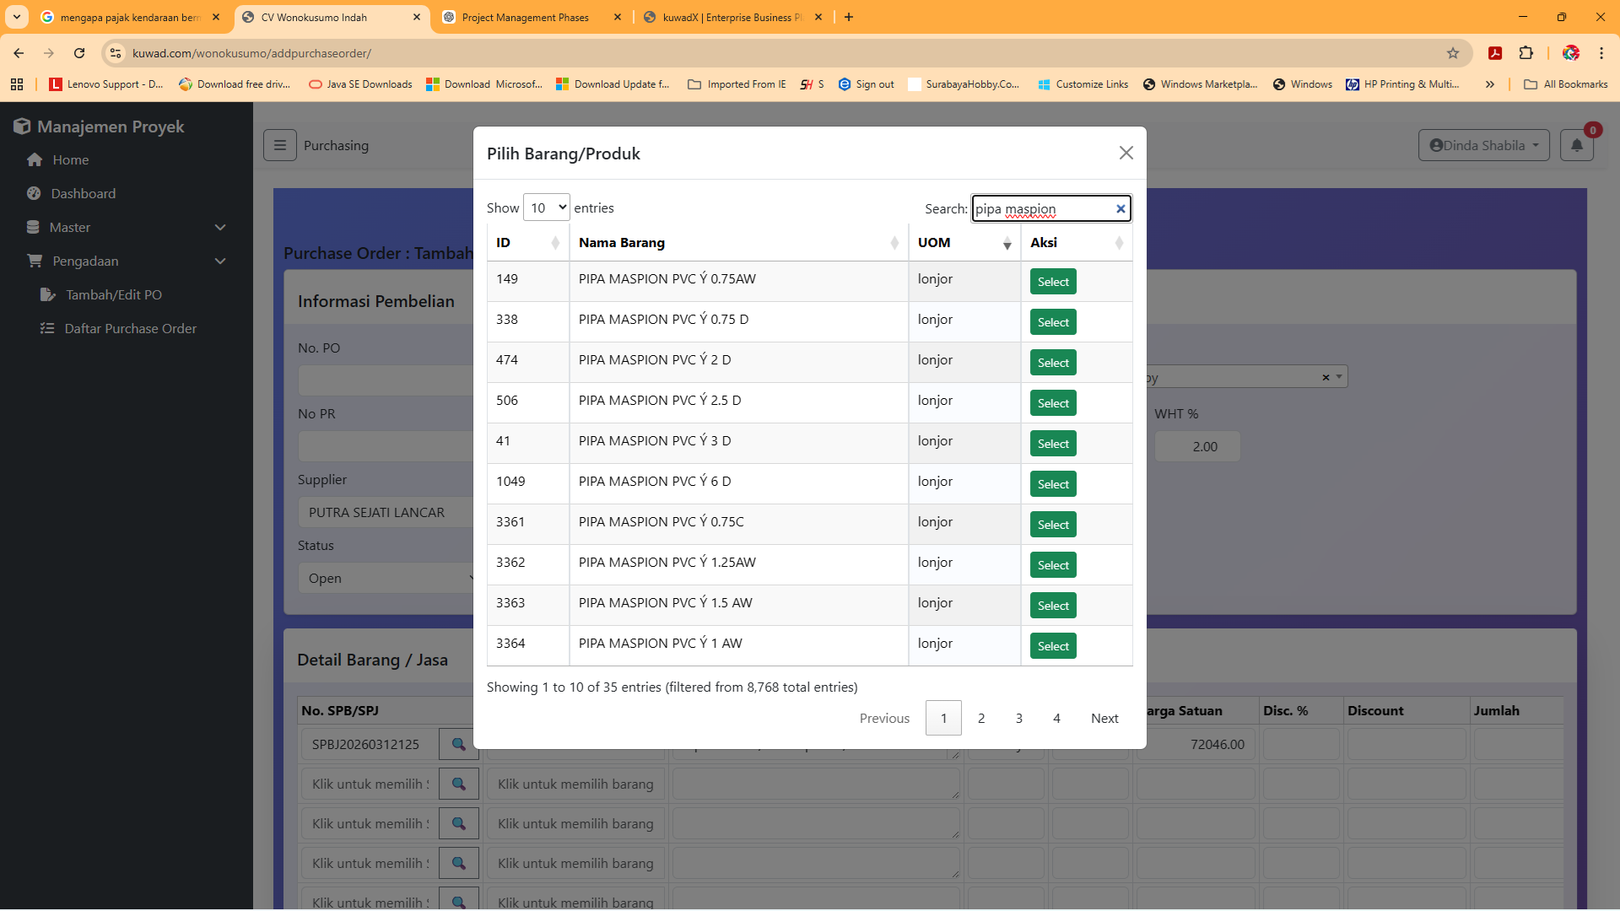Click the pipa maspion search field
This screenshot has height=911, width=1620.
click(x=1042, y=209)
